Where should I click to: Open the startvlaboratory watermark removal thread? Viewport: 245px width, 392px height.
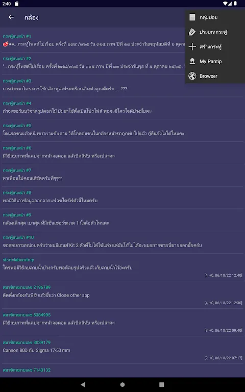[x=122, y=267]
